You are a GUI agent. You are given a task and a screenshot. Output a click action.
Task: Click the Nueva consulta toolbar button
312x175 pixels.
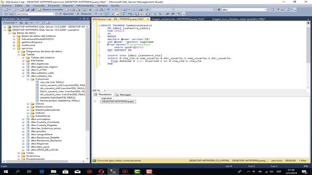(x=50, y=10)
